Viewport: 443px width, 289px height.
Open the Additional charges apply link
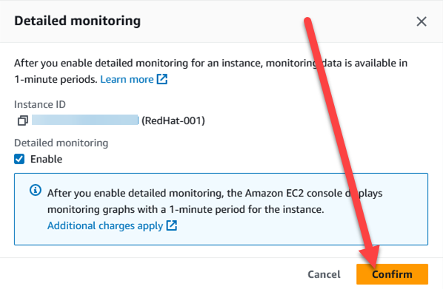[x=105, y=226]
